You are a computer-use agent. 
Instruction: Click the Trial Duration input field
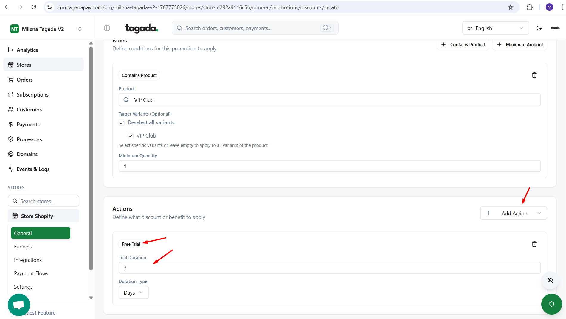[329, 268]
